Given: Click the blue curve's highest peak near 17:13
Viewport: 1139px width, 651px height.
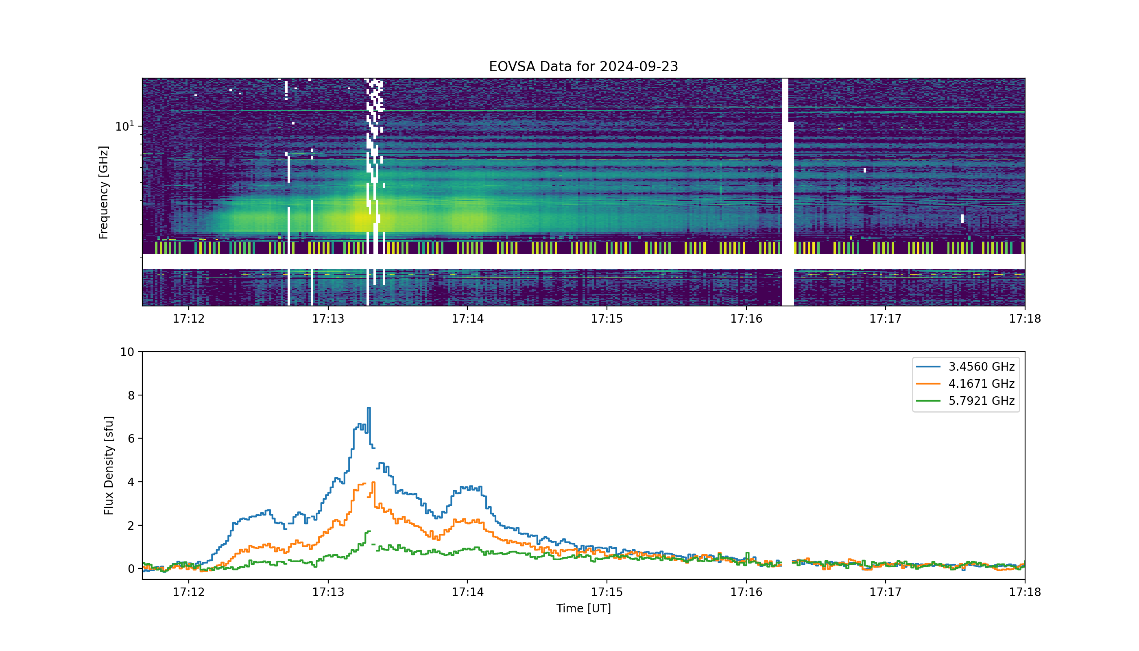Looking at the screenshot, I should coord(369,408).
